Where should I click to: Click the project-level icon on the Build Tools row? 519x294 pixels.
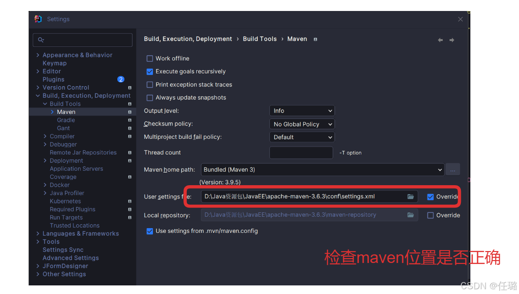(x=130, y=104)
